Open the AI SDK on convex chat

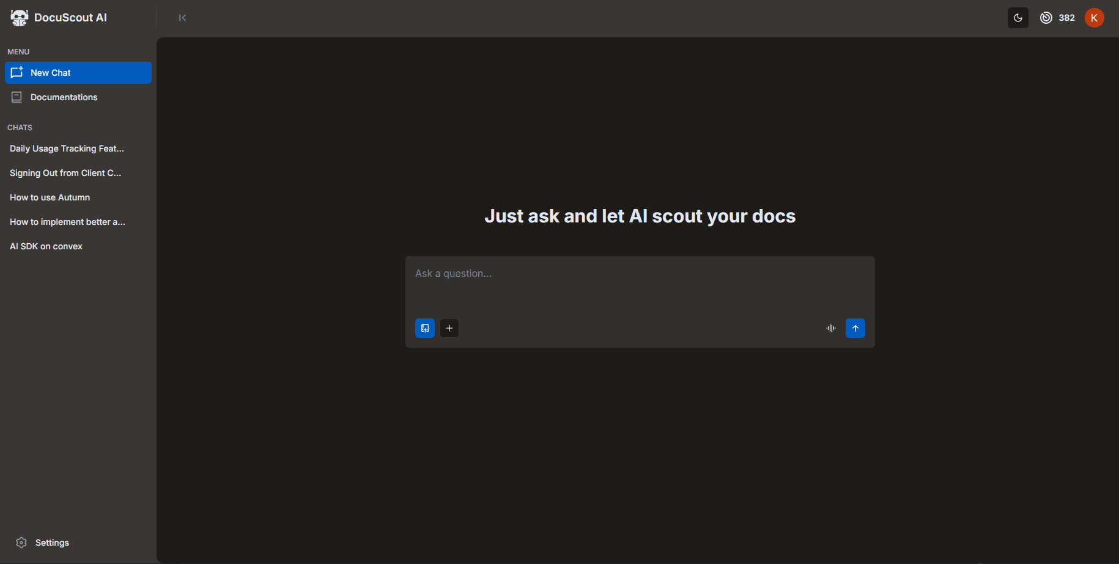pyautogui.click(x=46, y=246)
